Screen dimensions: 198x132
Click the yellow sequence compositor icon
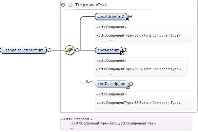69,50
